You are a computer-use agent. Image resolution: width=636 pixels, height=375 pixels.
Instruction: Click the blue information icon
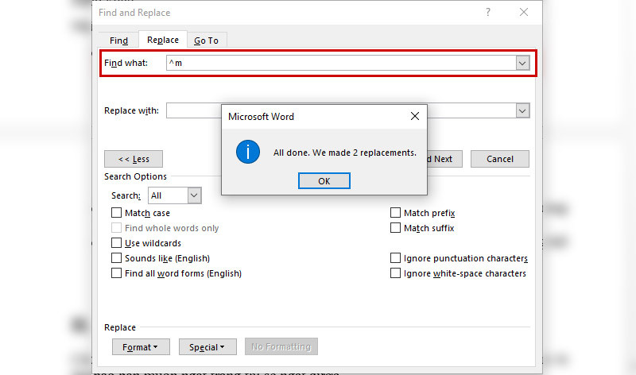tap(248, 152)
